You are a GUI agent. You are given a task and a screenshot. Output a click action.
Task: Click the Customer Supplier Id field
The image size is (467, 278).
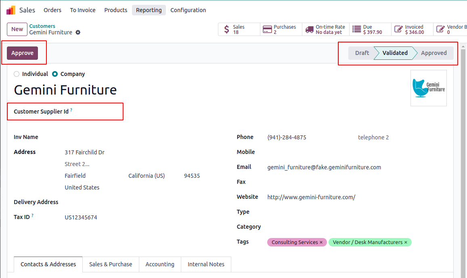click(x=97, y=112)
